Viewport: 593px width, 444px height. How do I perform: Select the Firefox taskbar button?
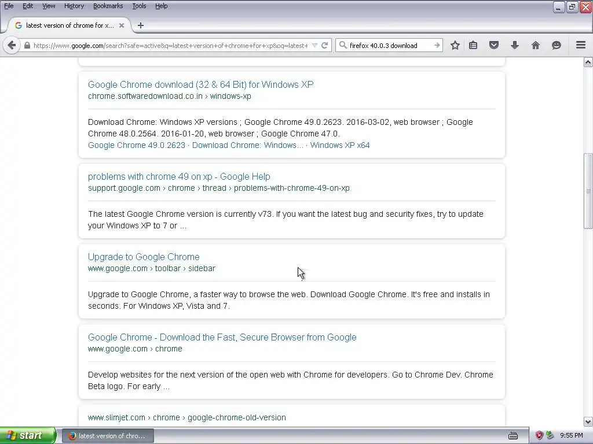coord(108,436)
